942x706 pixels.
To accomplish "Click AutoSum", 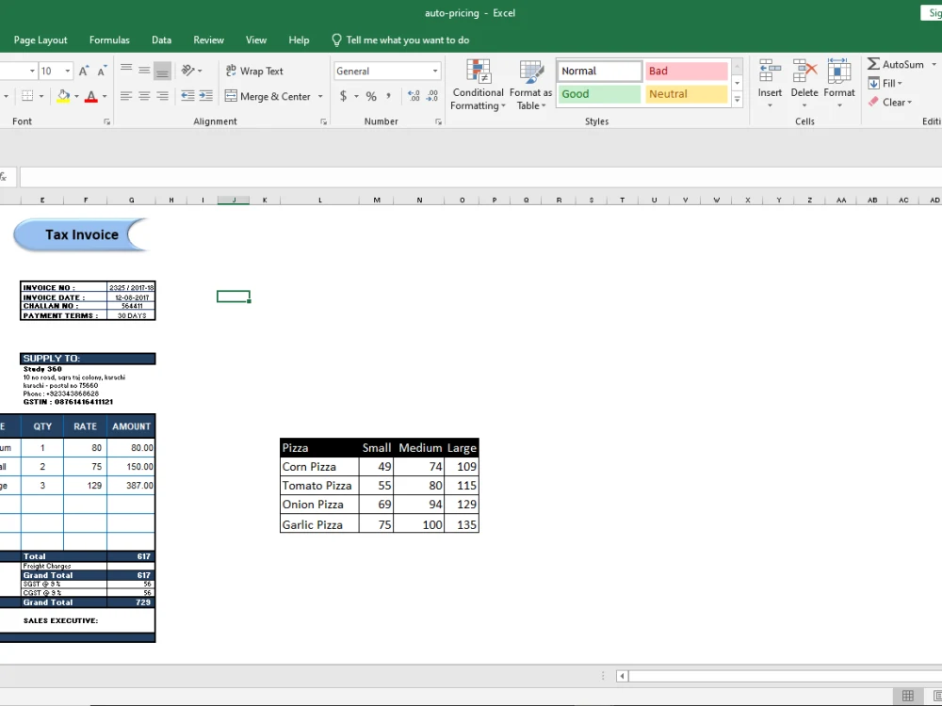I will pos(895,64).
